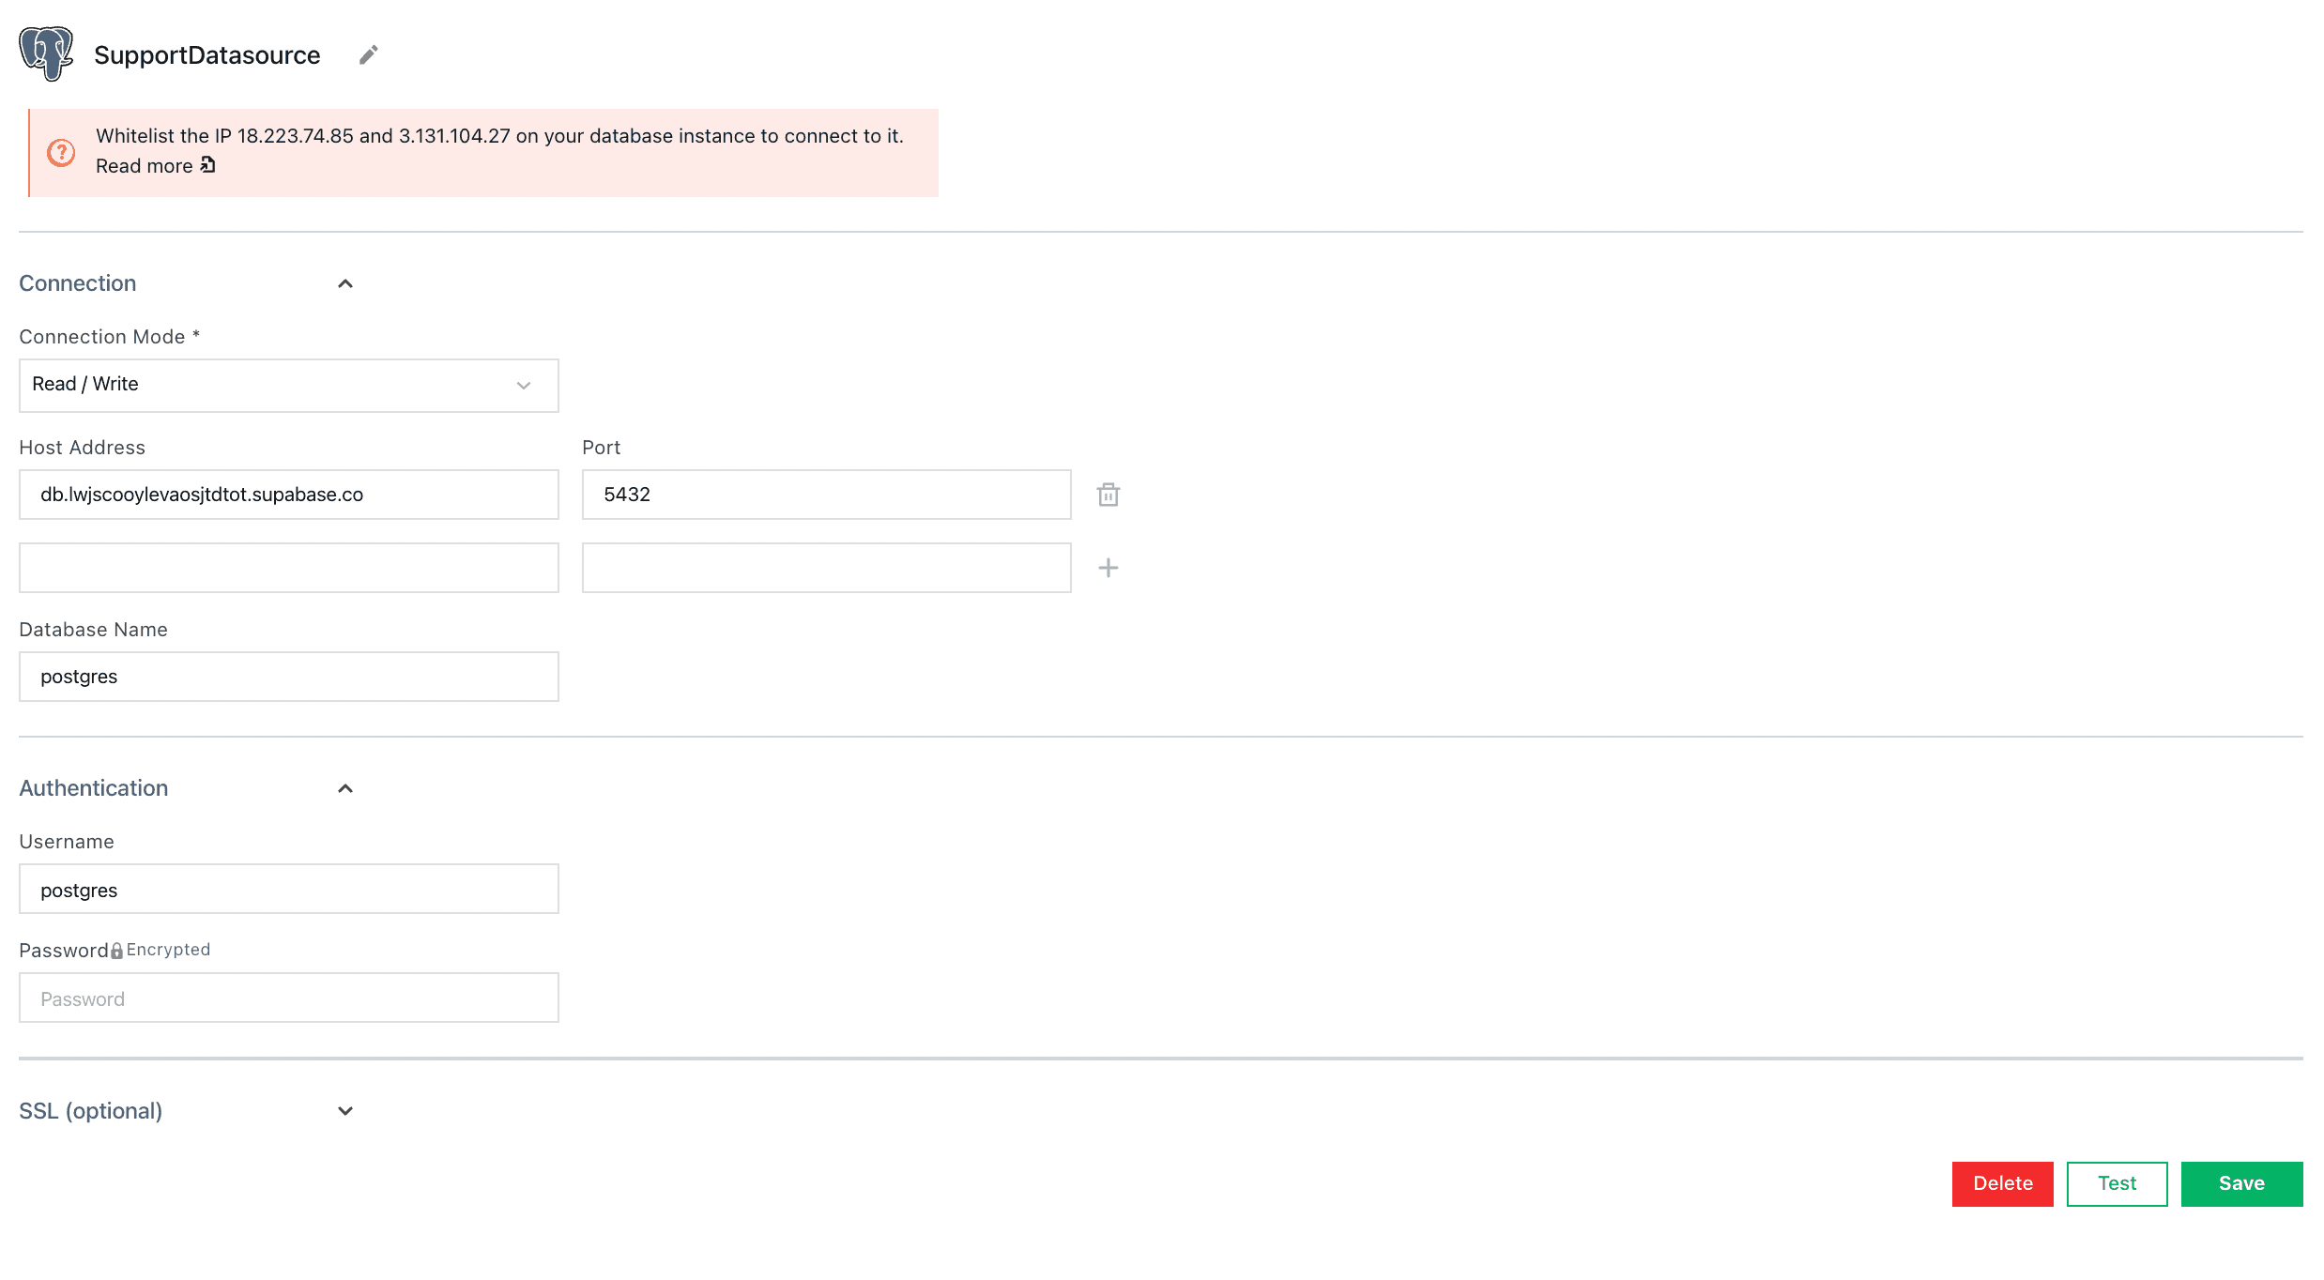Click the trash/delete row icon for host
The width and height of the screenshot is (2324, 1280).
tap(1108, 494)
